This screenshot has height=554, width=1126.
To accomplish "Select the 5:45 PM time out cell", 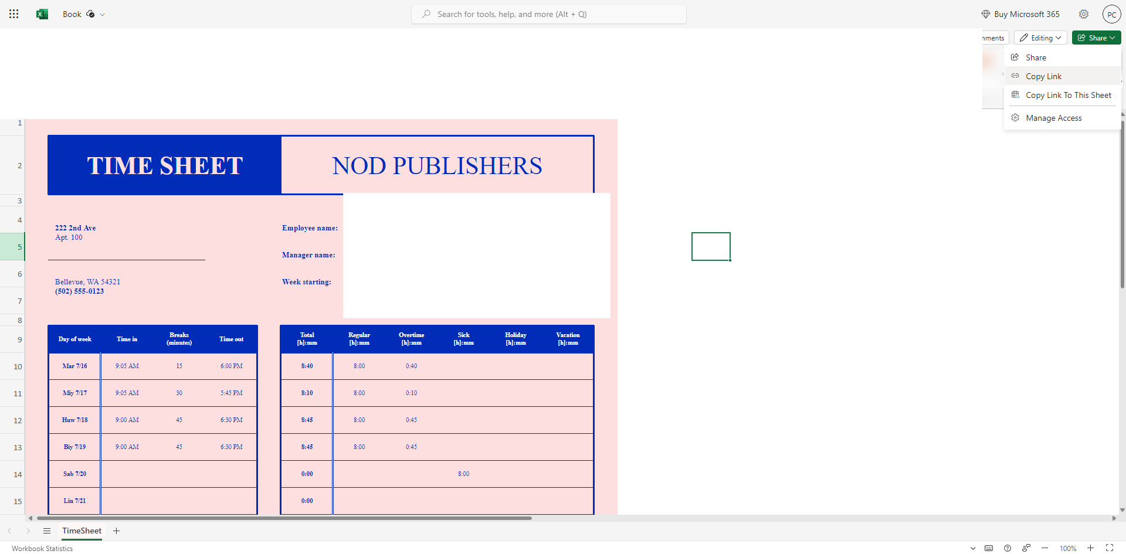I will [231, 393].
